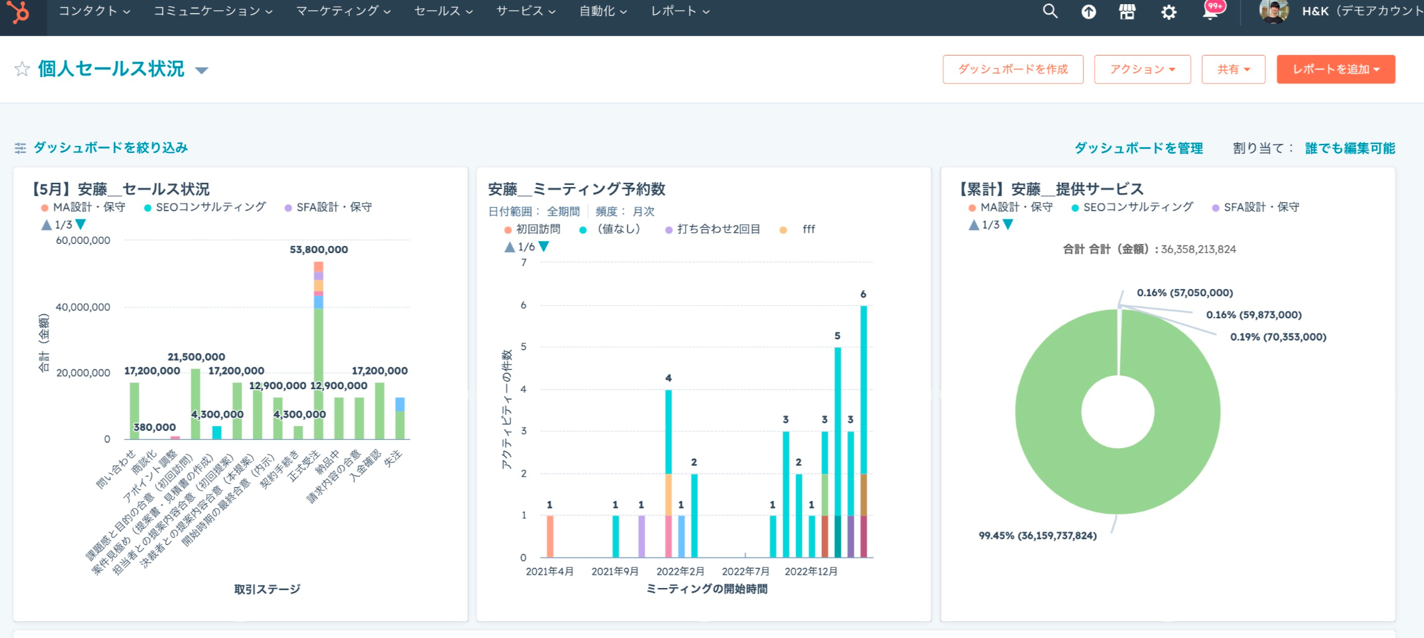Click 誰でも編集可能 link
Screen dimensions: 1424x638
coord(1350,148)
